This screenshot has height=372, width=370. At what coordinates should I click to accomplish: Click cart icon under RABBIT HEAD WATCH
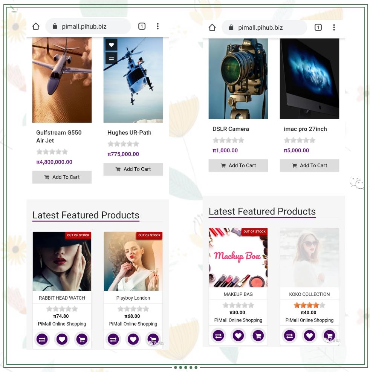point(82,339)
